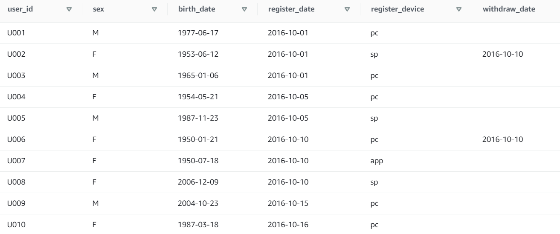
Task: Select the U002 withdraw date 2016-10-10 cell
Action: (x=502, y=55)
